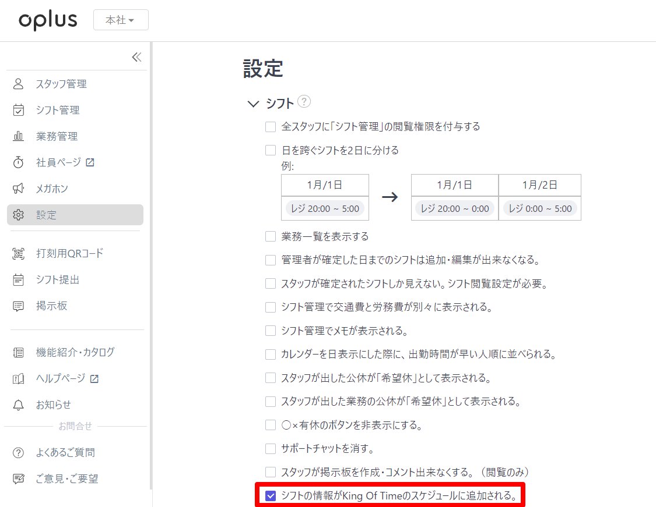Click the oplus logo

click(x=48, y=20)
